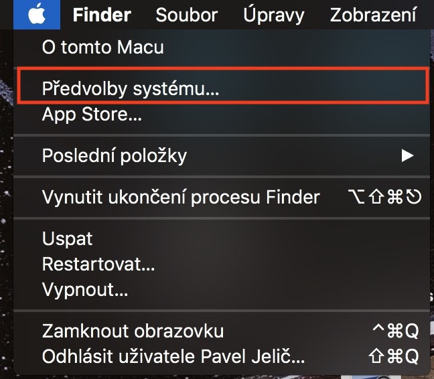Image resolution: width=434 pixels, height=379 pixels.
Task: Click the Finder menu bar item
Action: (x=102, y=15)
